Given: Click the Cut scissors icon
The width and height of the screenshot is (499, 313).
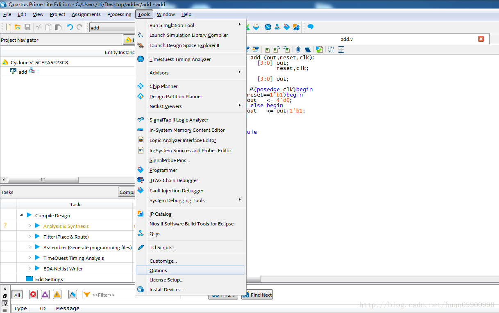Looking at the screenshot, I should click(39, 27).
